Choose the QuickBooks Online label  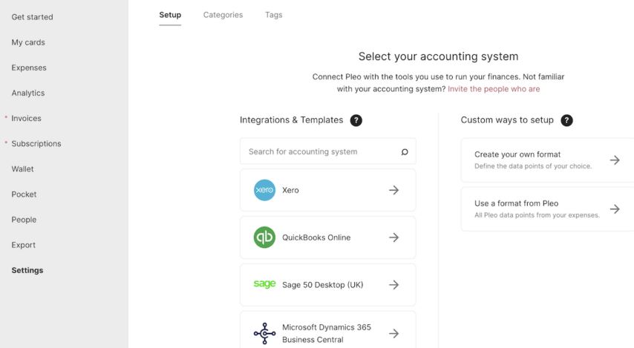[316, 237]
